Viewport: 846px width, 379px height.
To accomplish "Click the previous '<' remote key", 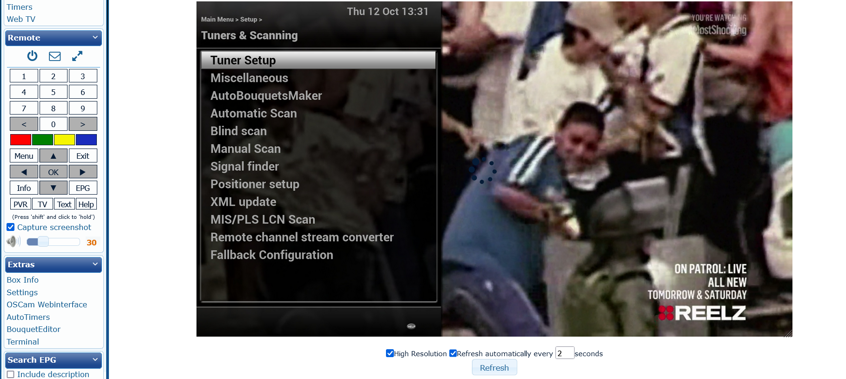I will 24,124.
